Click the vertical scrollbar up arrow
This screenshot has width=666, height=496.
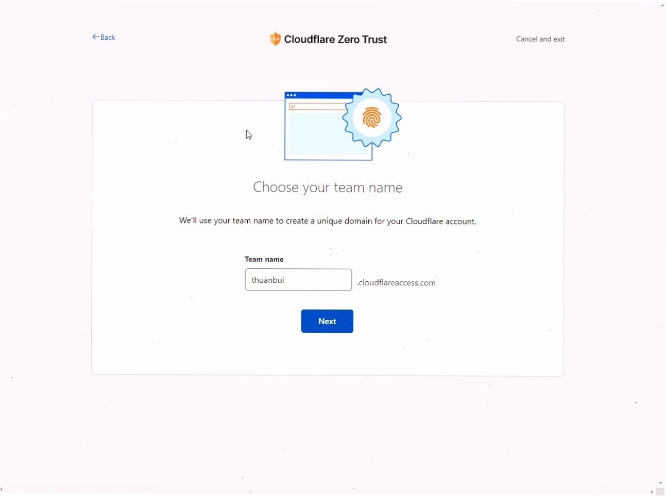pyautogui.click(x=662, y=5)
